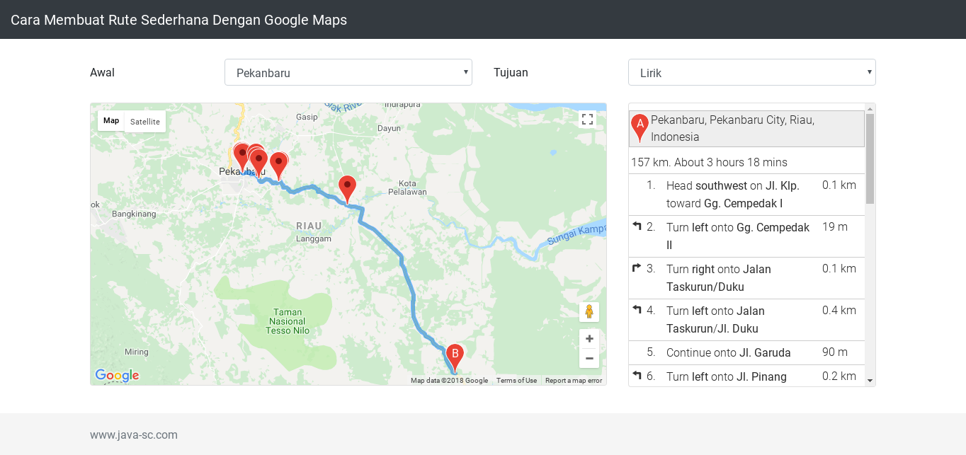The width and height of the screenshot is (966, 455).
Task: Open the Tujuan dropdown showing Lirik
Action: click(x=751, y=71)
